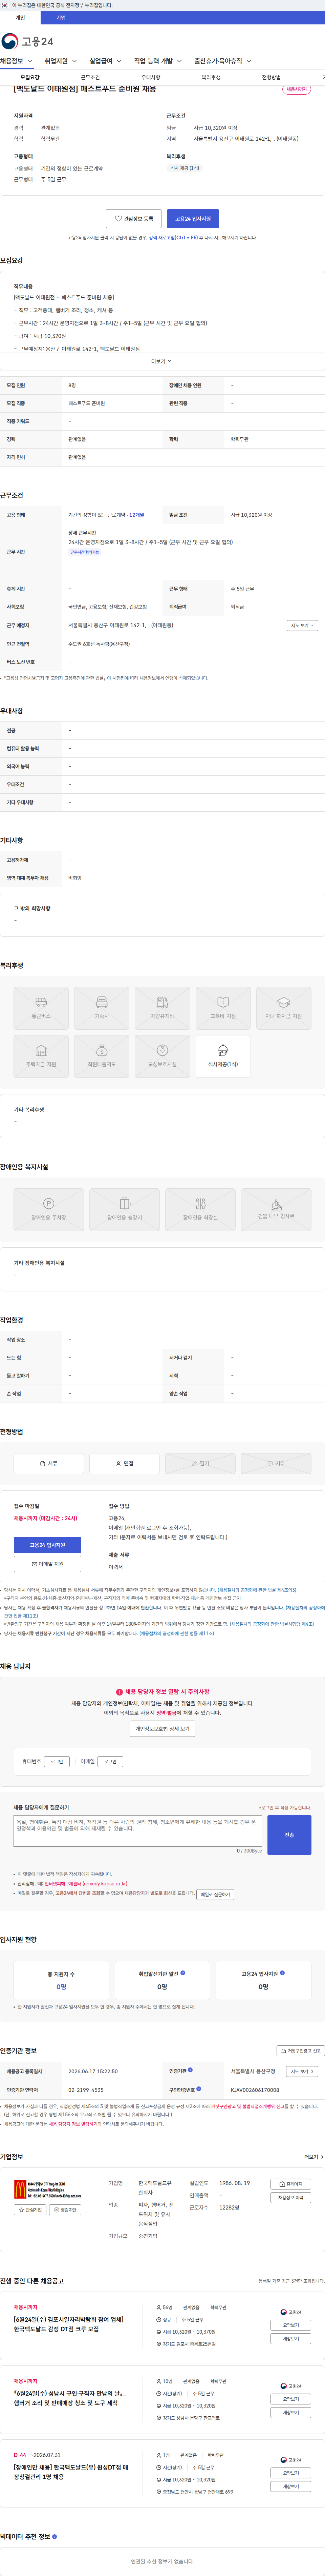
Task: Click the company 홈페이지 button
Action: tap(291, 2184)
